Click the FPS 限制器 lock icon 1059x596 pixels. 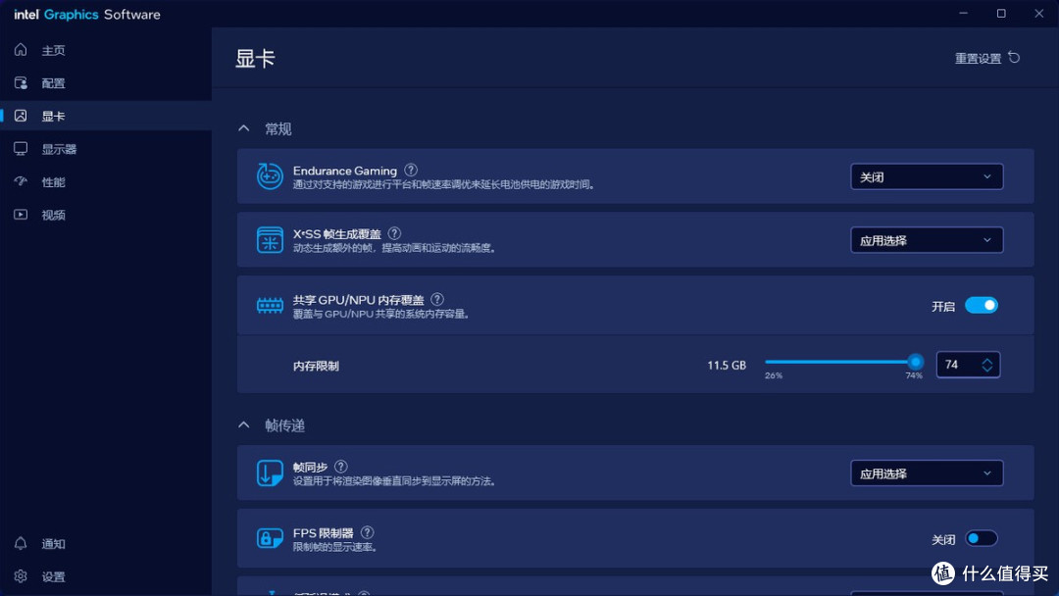click(x=270, y=538)
